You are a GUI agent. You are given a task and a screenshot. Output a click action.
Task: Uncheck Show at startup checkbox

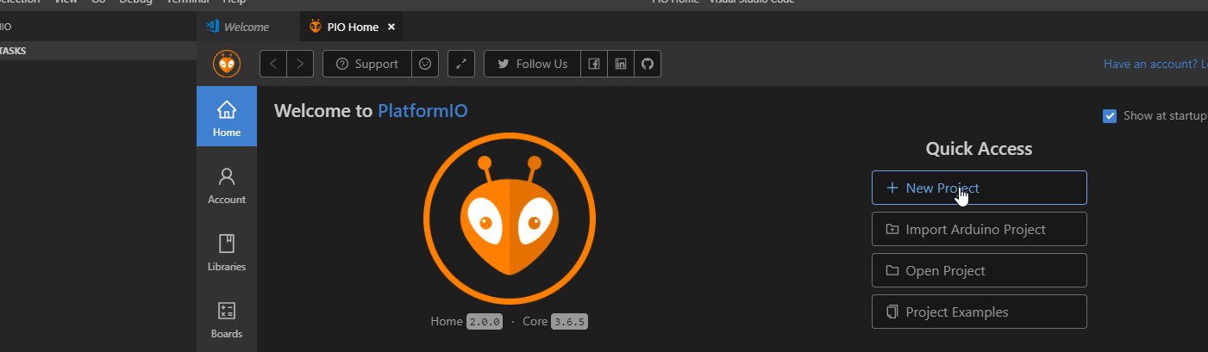(1110, 115)
